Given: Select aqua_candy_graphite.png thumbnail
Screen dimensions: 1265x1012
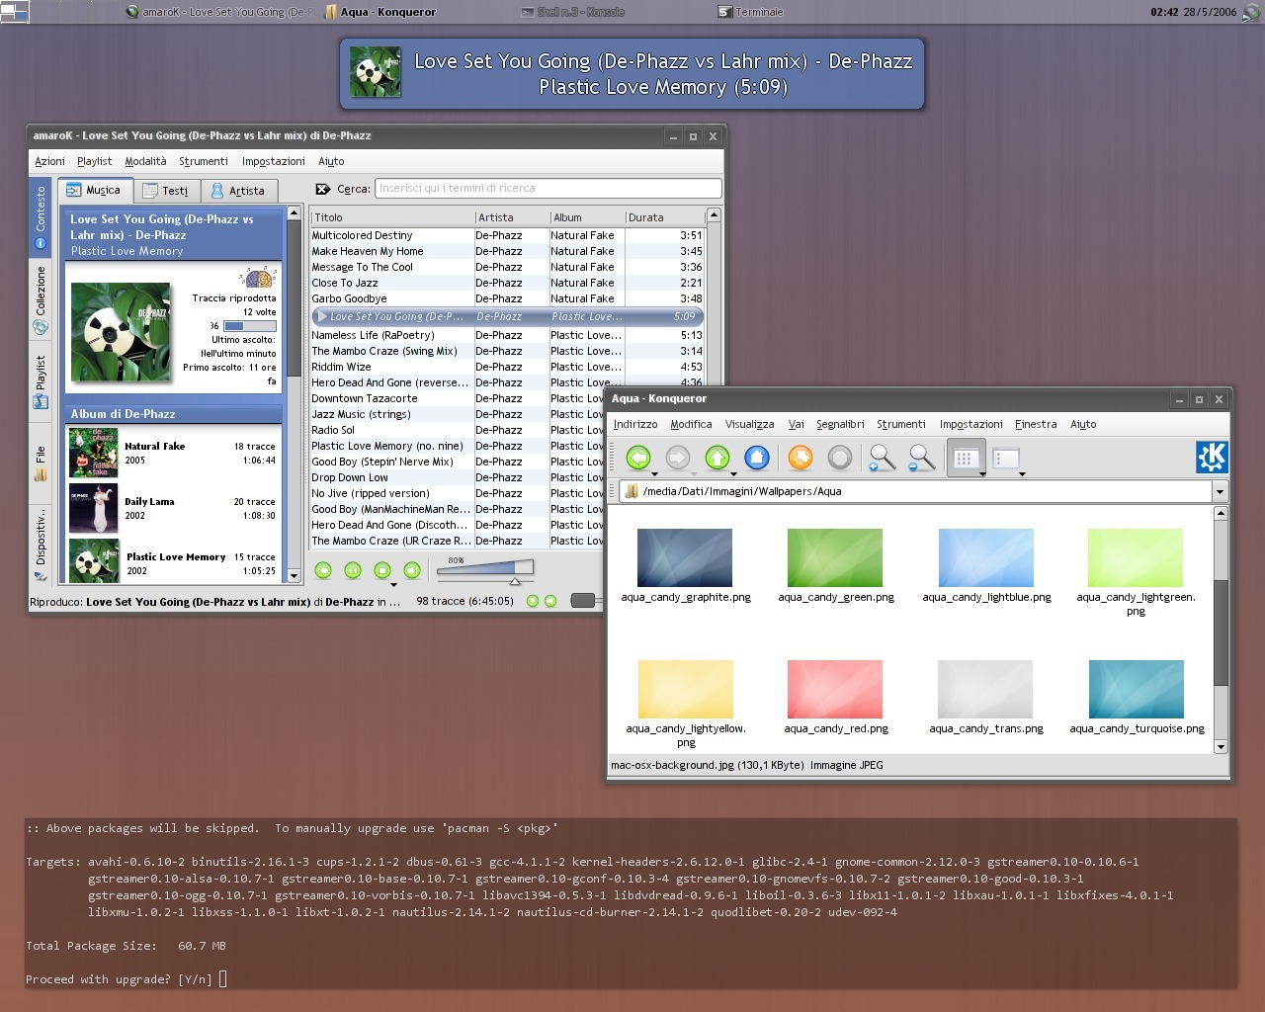Looking at the screenshot, I should click(x=685, y=557).
